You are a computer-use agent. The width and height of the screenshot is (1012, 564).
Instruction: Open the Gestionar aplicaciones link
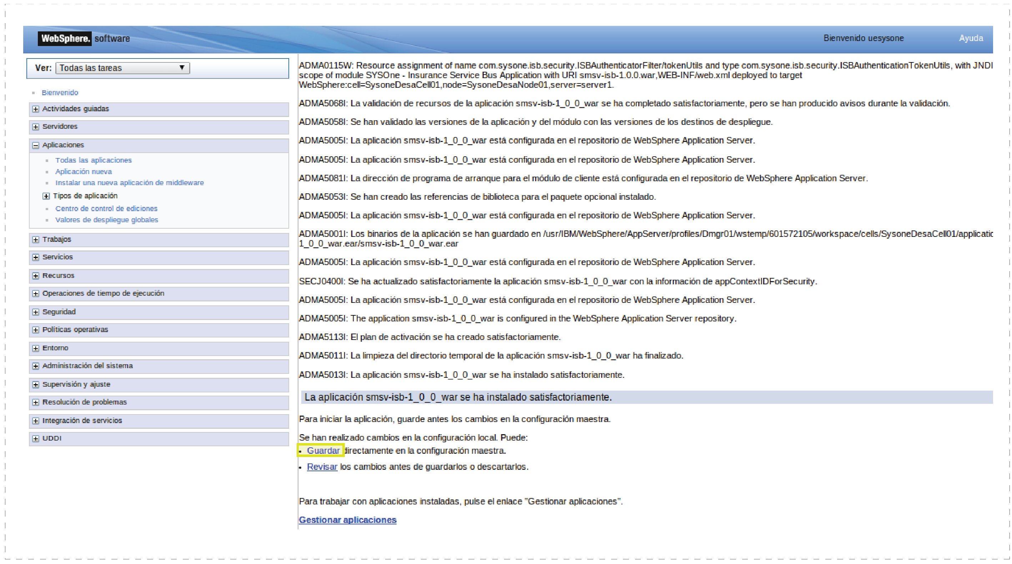click(347, 520)
